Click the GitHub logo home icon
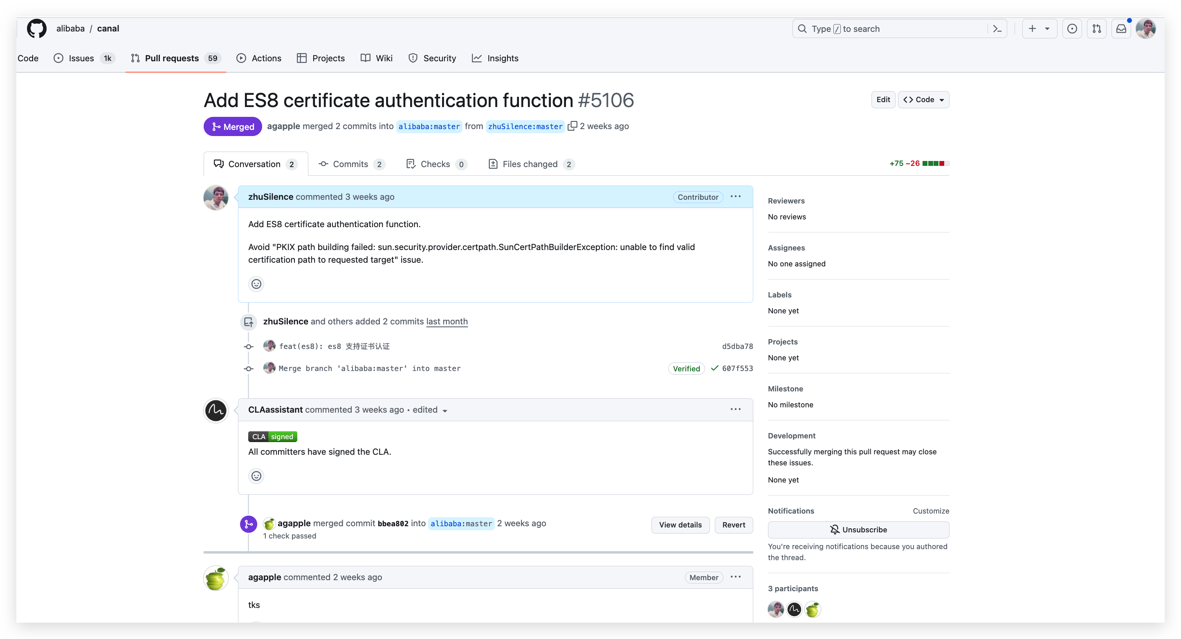Viewport: 1181px width, 639px height. point(36,29)
